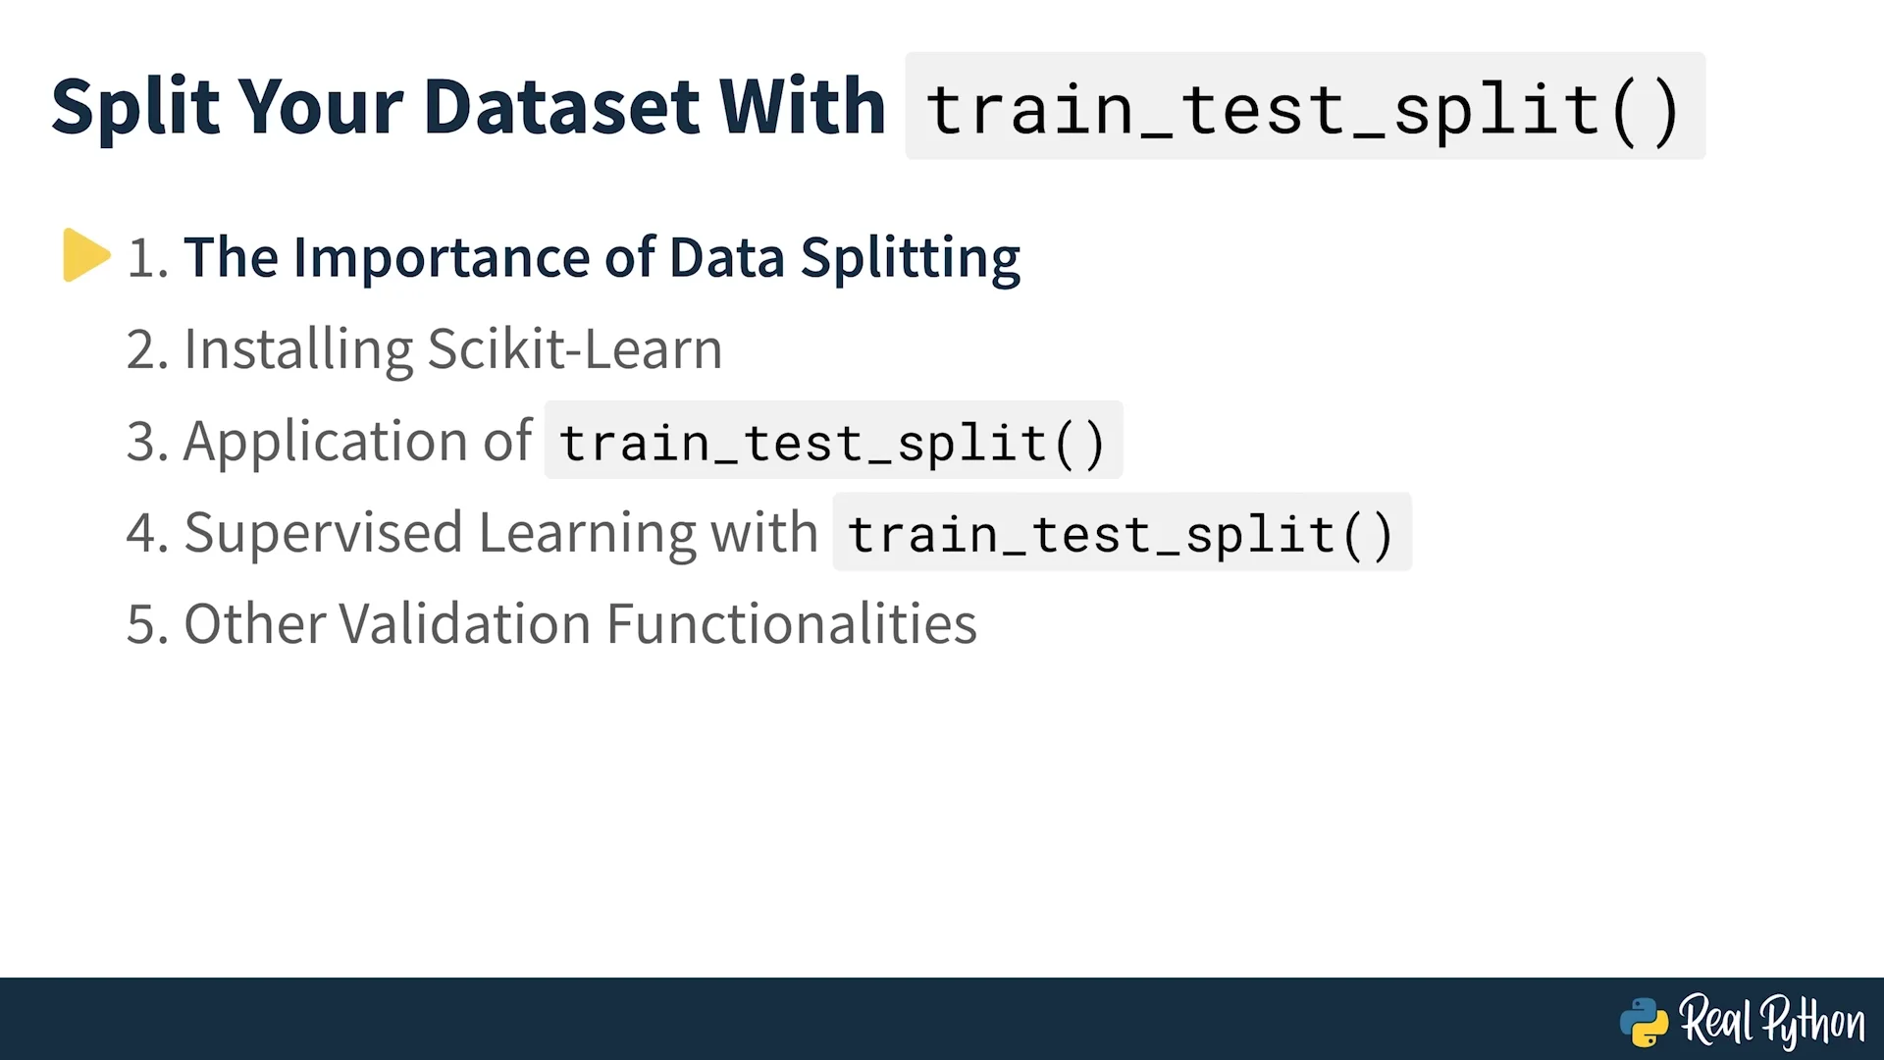Select 'Other Validation Functionalities' item
This screenshot has height=1060, width=1884.
580,624
